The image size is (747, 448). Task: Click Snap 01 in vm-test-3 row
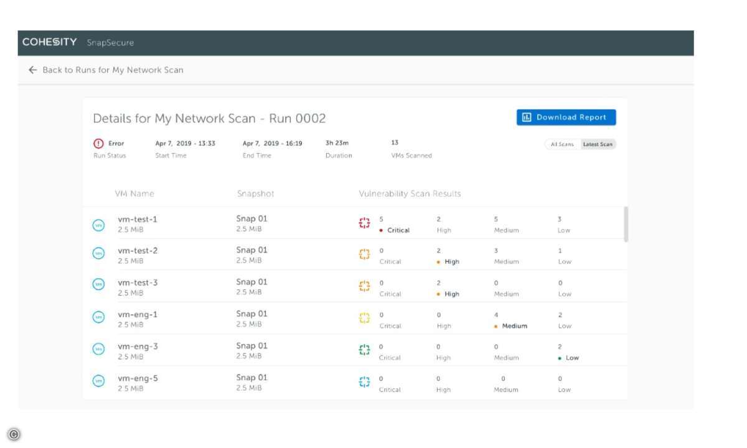[251, 282]
